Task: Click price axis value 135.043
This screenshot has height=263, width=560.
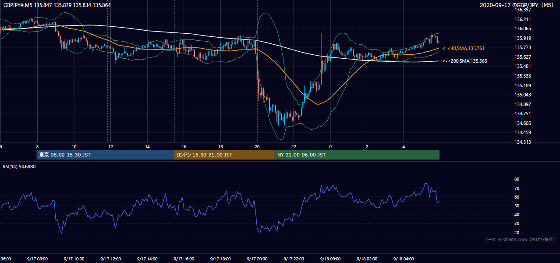Action: 523,95
